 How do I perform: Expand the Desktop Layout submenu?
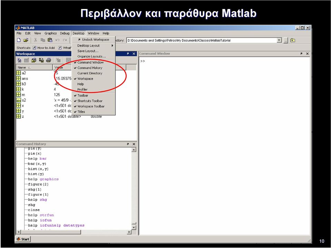93,45
